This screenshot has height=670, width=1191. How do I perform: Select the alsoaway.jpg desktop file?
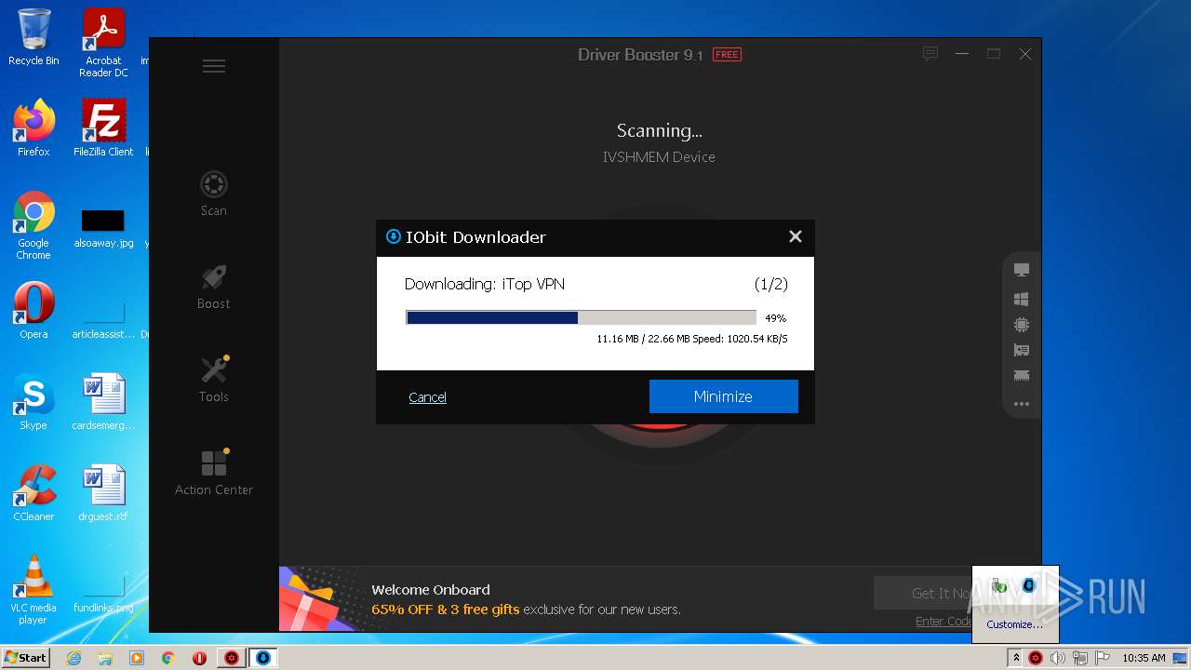(103, 227)
